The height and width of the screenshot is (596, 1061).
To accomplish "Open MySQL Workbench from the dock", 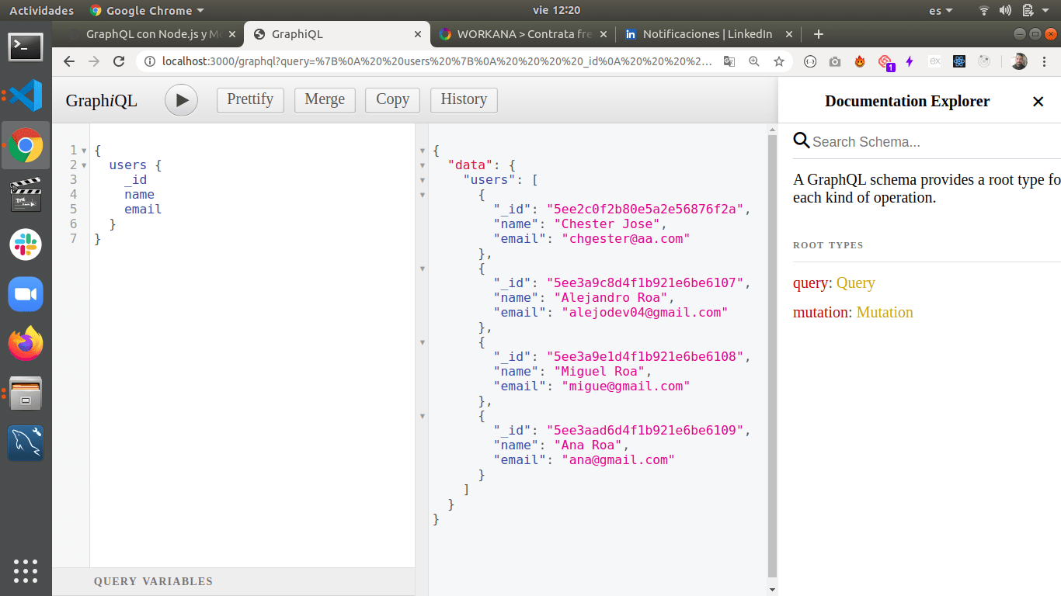I will pyautogui.click(x=26, y=443).
